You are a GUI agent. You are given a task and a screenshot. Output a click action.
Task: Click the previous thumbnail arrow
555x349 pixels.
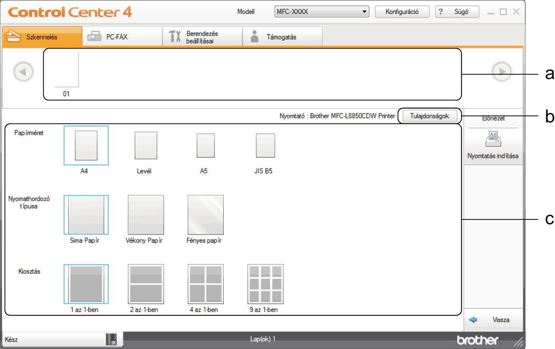(23, 72)
